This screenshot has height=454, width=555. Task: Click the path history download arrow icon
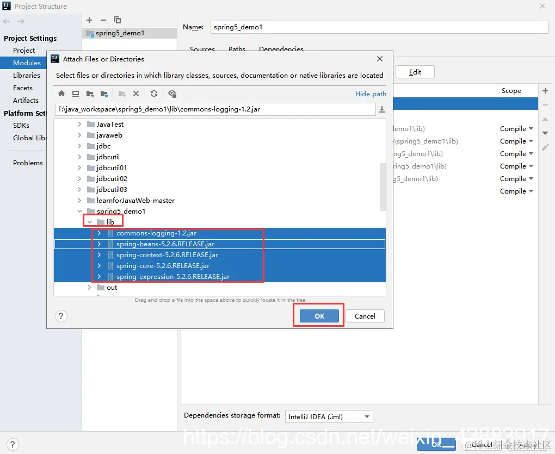(x=382, y=109)
